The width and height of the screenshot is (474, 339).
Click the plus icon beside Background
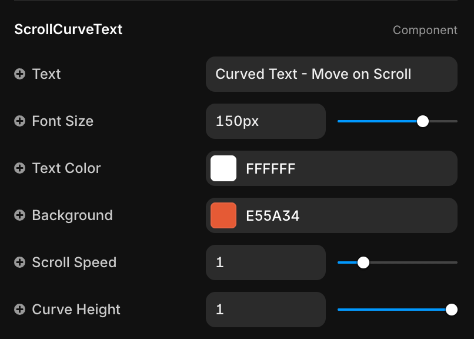[20, 215]
